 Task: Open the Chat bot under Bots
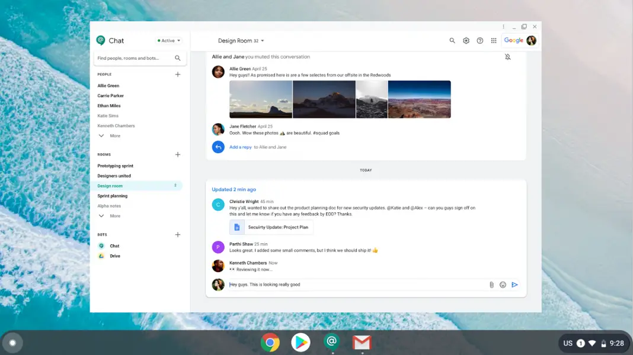click(114, 246)
